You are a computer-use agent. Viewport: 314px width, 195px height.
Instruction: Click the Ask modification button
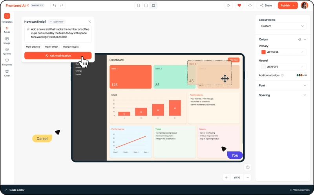pyautogui.click(x=58, y=56)
